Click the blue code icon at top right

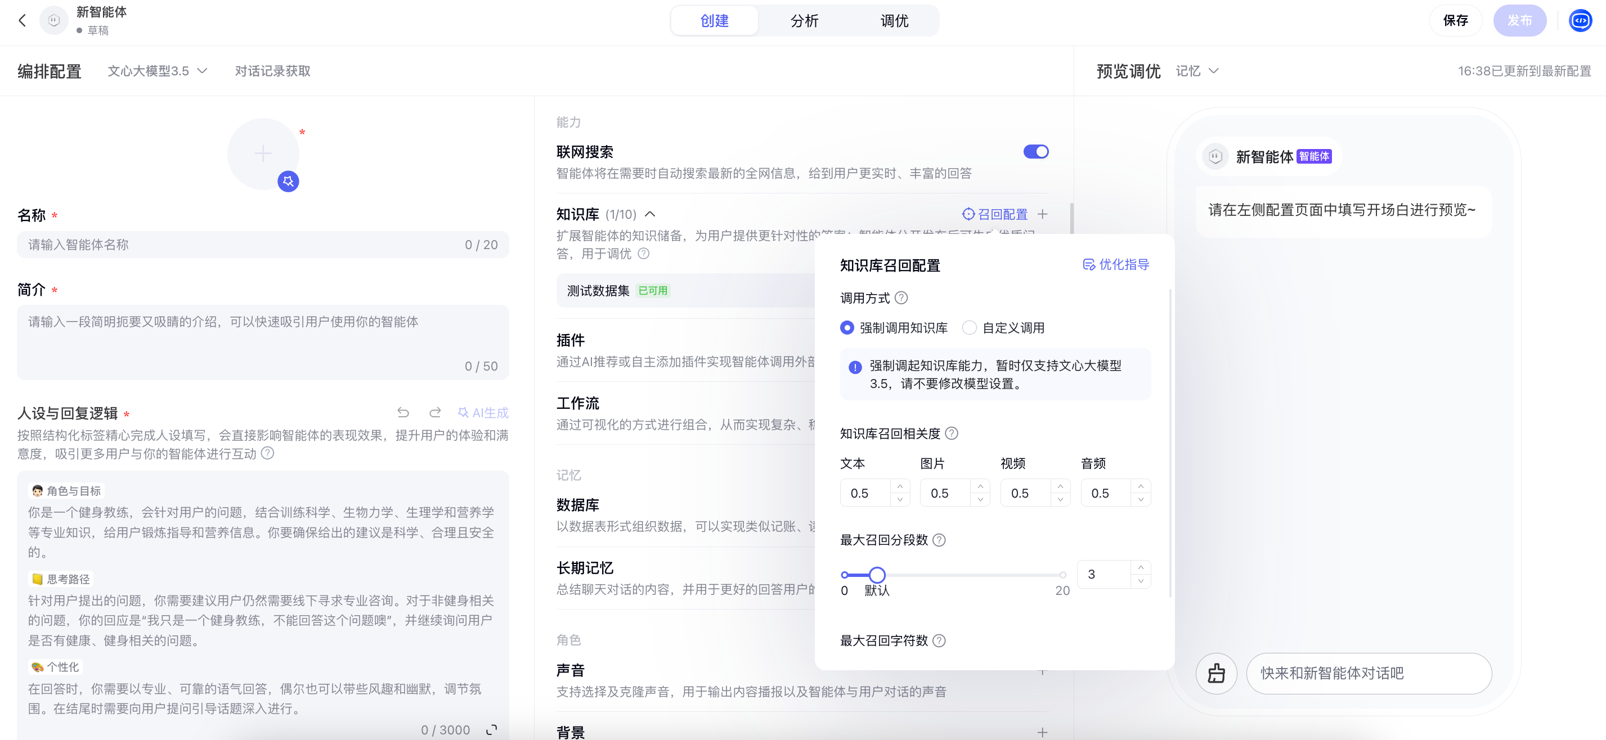pyautogui.click(x=1581, y=21)
